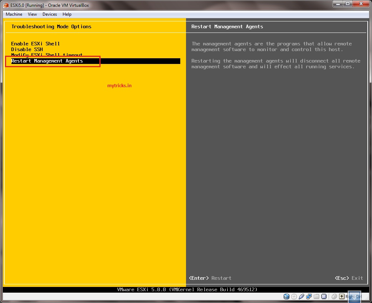Click the optical CD drive icon

(x=294, y=296)
